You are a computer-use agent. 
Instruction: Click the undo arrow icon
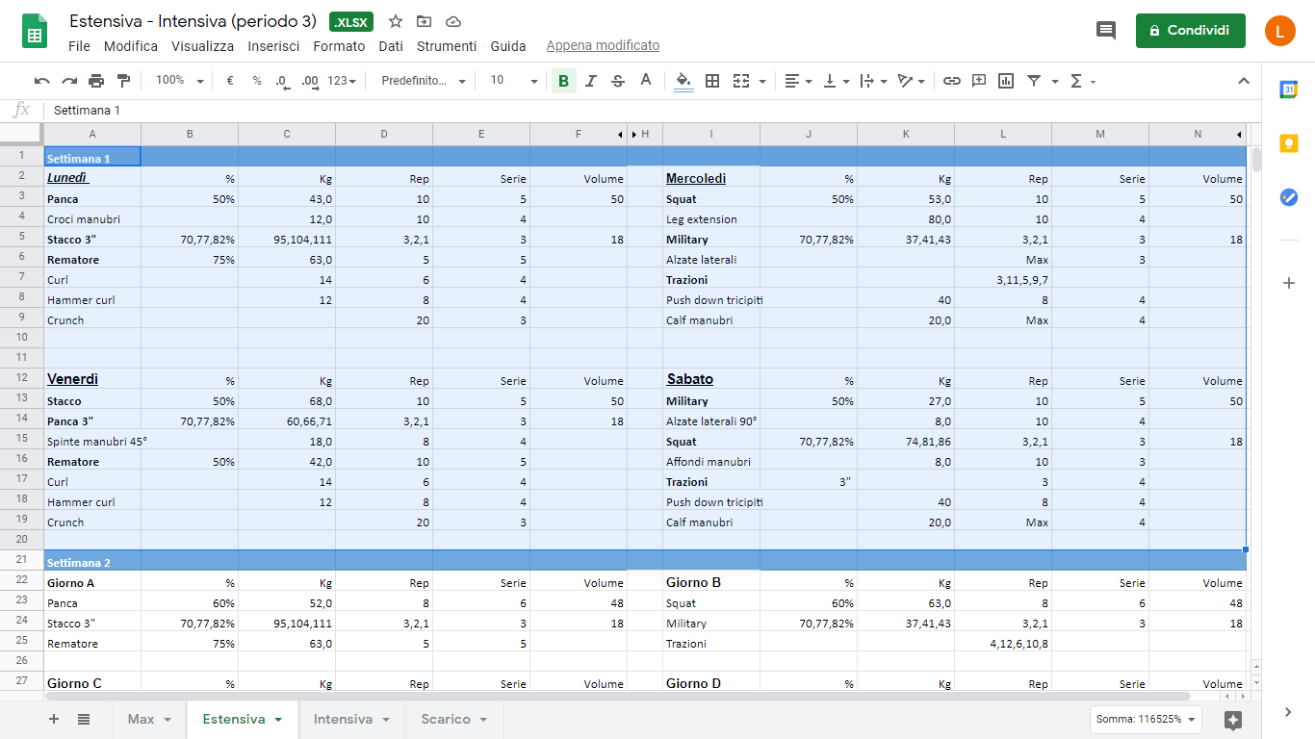point(41,81)
